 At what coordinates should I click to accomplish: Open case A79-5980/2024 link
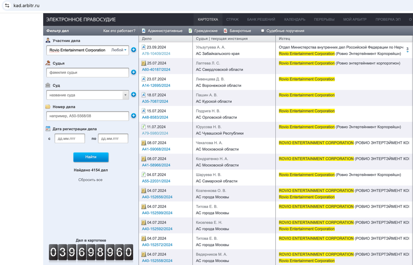[x=155, y=133]
